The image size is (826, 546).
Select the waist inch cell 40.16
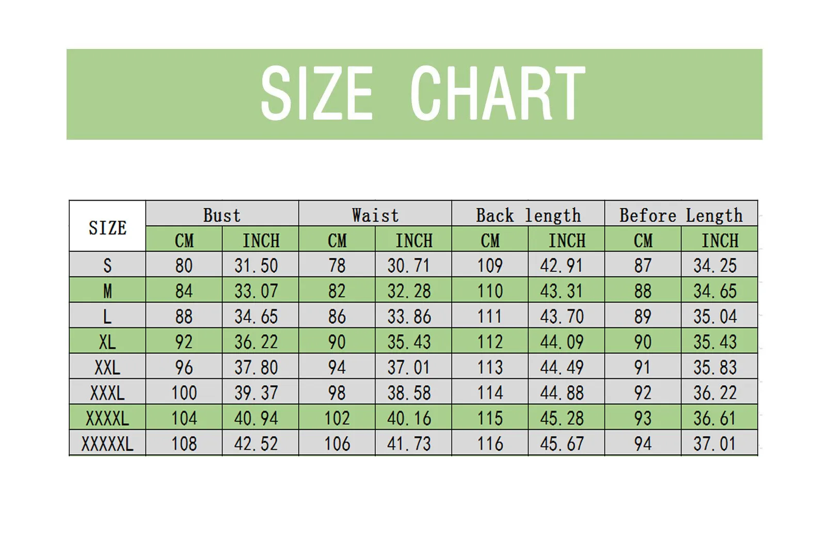tap(409, 418)
